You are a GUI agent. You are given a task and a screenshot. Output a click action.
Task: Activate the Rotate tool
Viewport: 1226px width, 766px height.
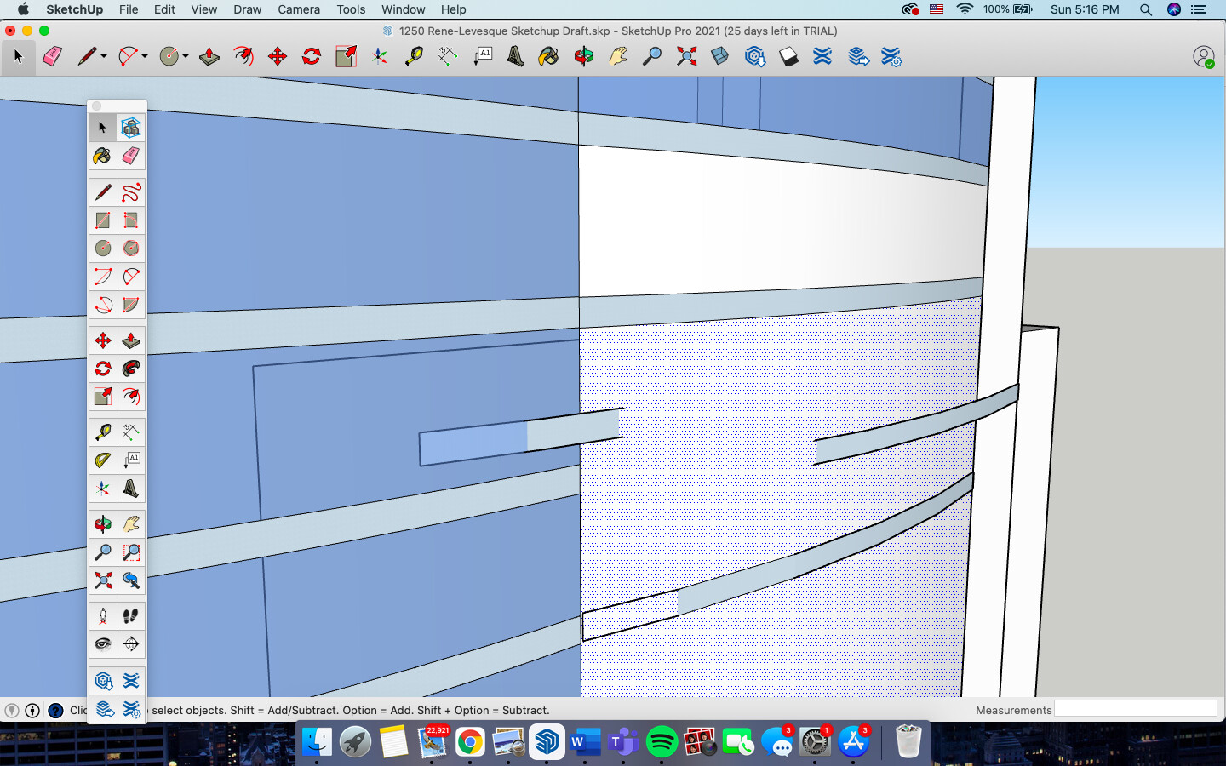click(102, 368)
